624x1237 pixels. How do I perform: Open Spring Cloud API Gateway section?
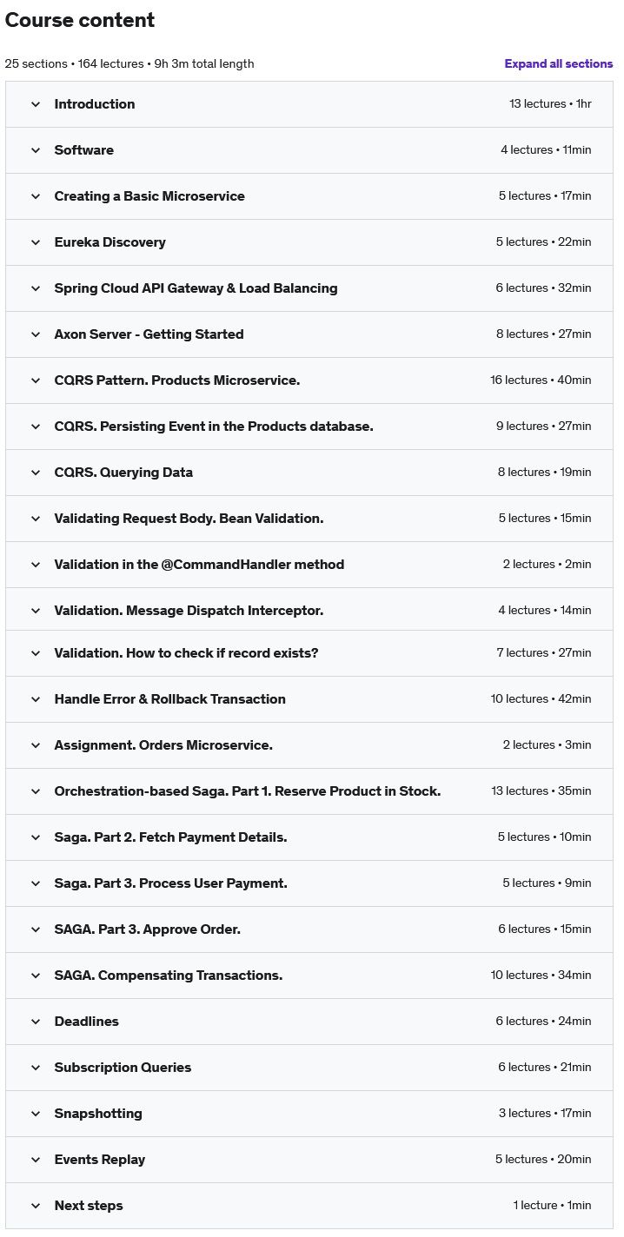pos(196,288)
